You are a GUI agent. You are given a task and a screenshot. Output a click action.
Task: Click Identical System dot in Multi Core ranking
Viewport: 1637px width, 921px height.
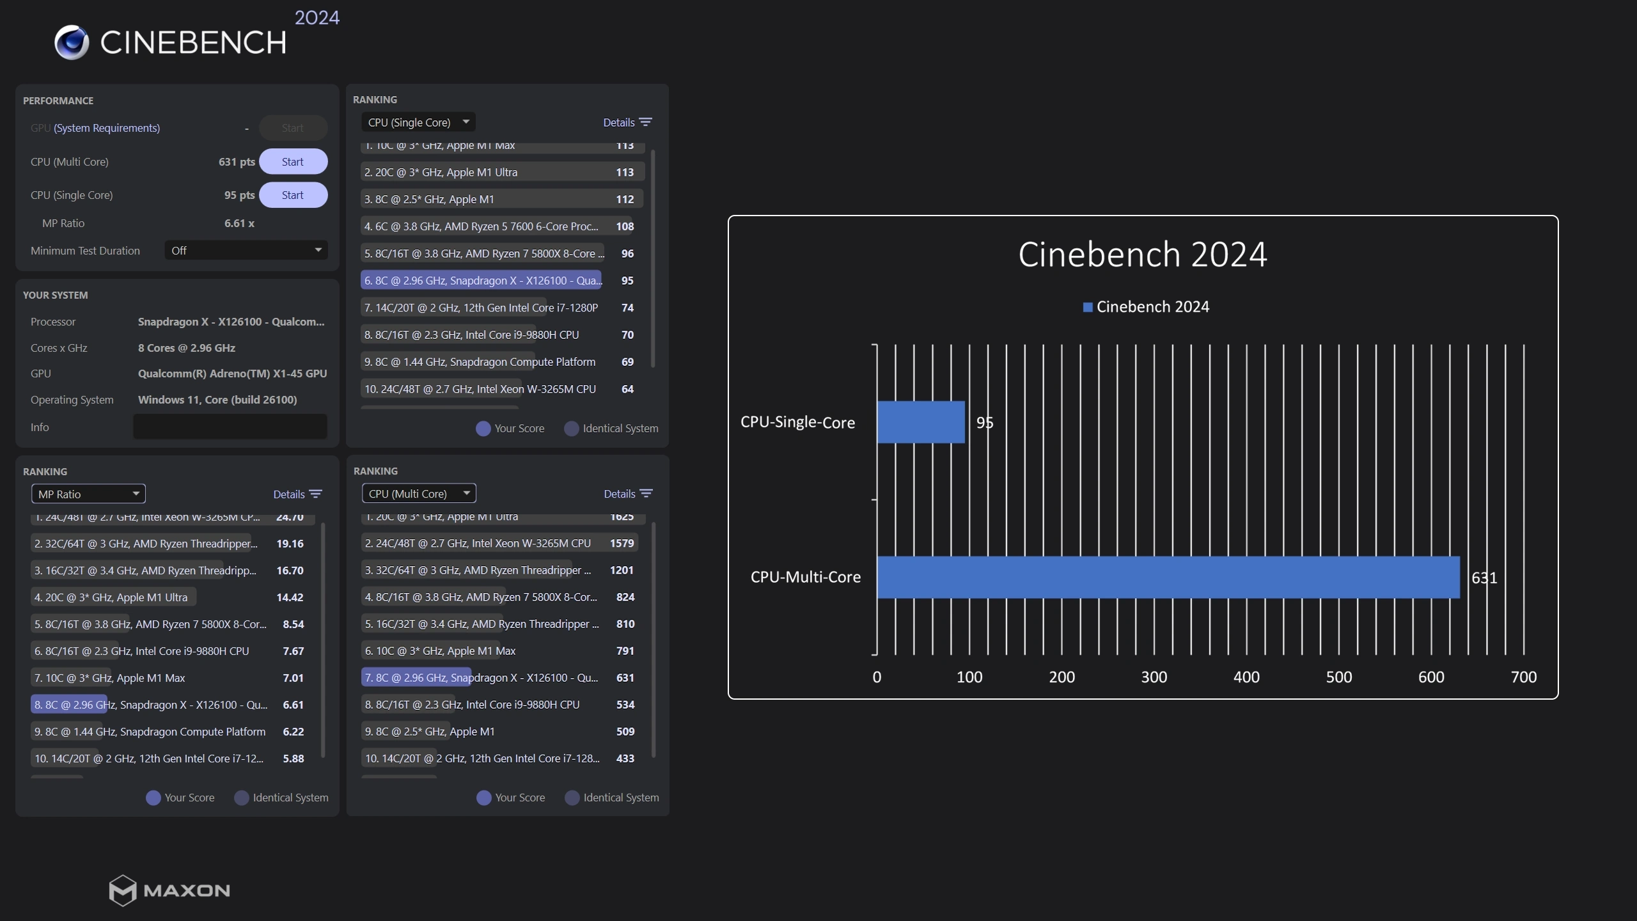coord(572,798)
